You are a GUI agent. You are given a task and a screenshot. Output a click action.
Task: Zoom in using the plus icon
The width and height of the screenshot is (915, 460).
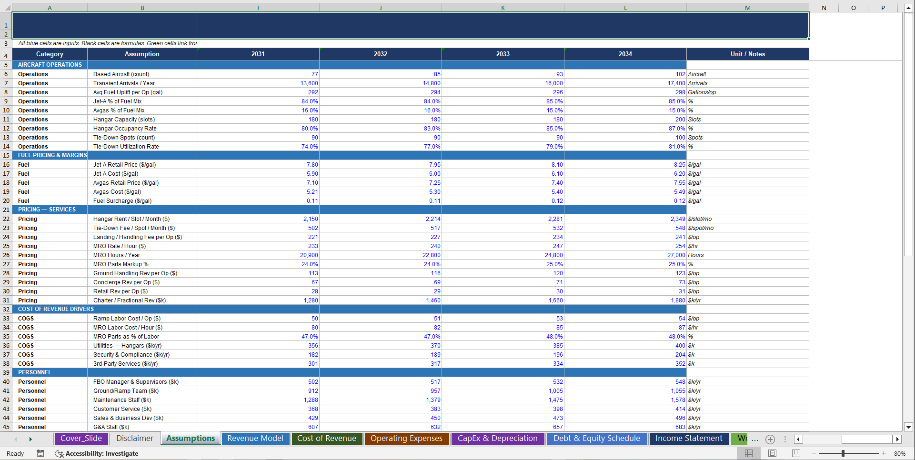pos(884,453)
